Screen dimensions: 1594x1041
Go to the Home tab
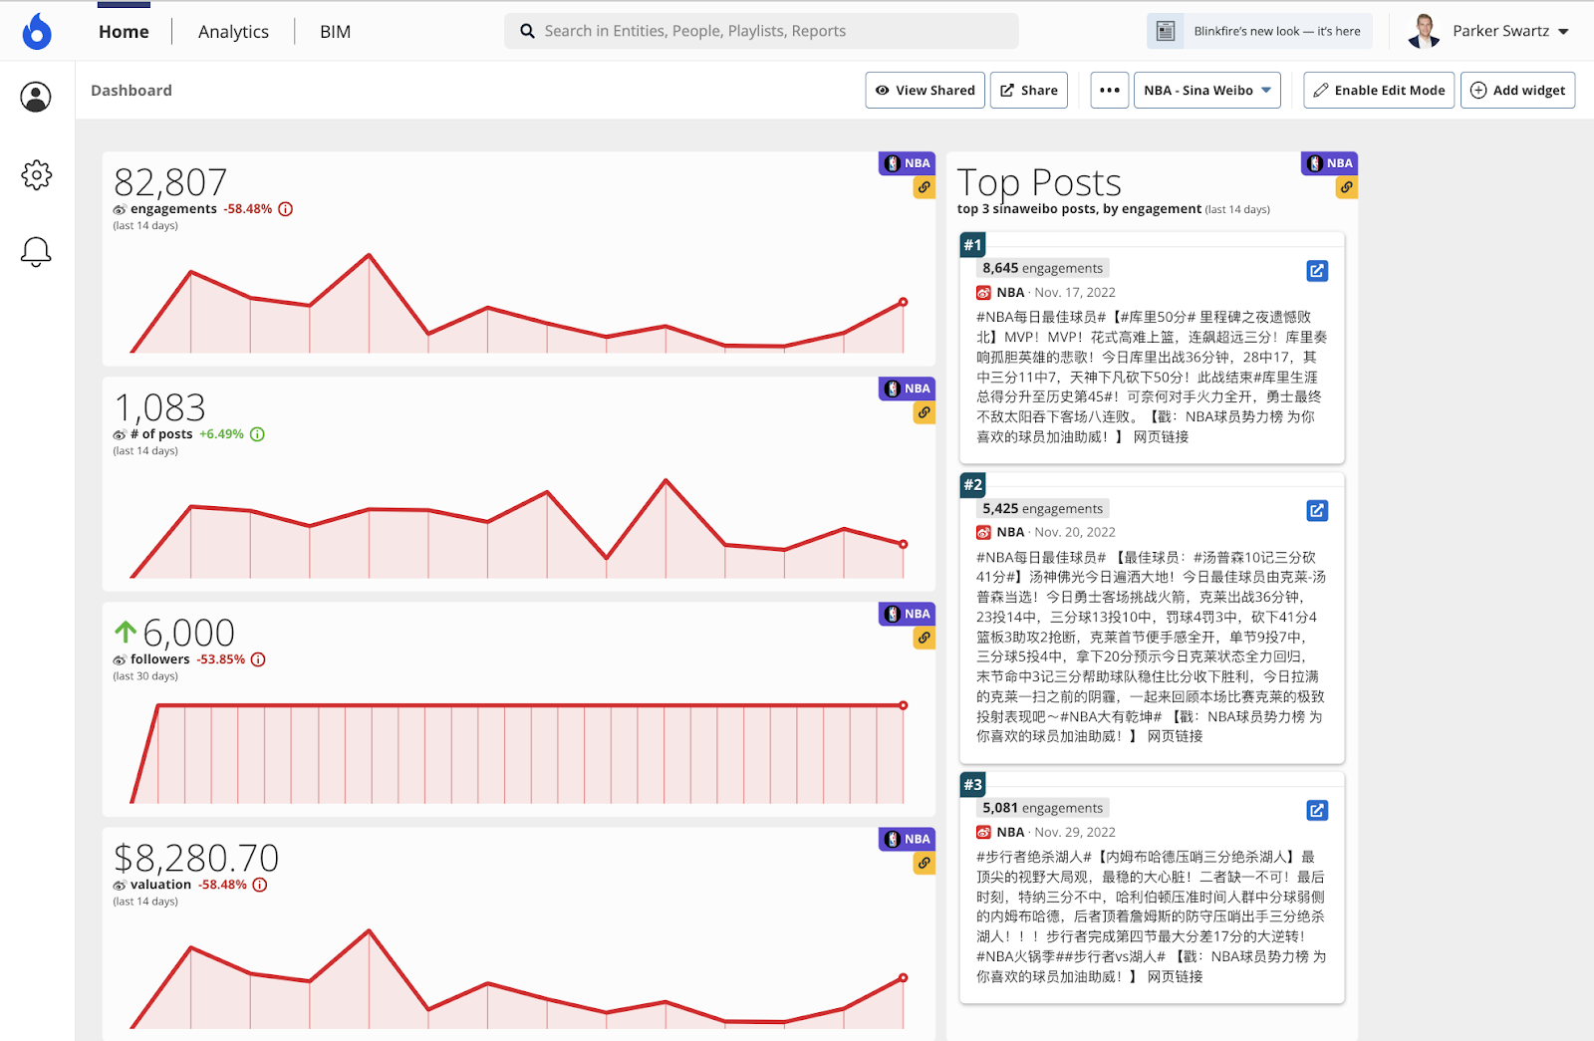(x=124, y=32)
